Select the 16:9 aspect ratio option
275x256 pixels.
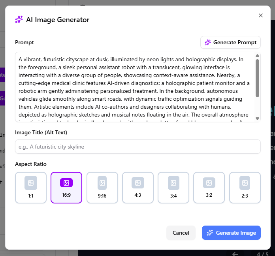pyautogui.click(x=66, y=188)
